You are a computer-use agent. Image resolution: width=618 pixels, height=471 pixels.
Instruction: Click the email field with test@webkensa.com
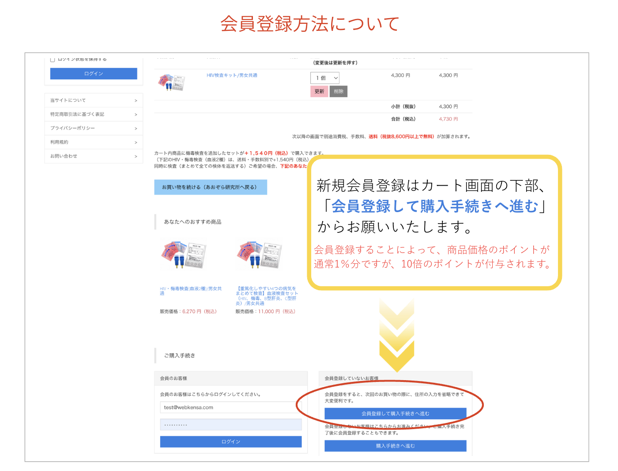click(230, 407)
